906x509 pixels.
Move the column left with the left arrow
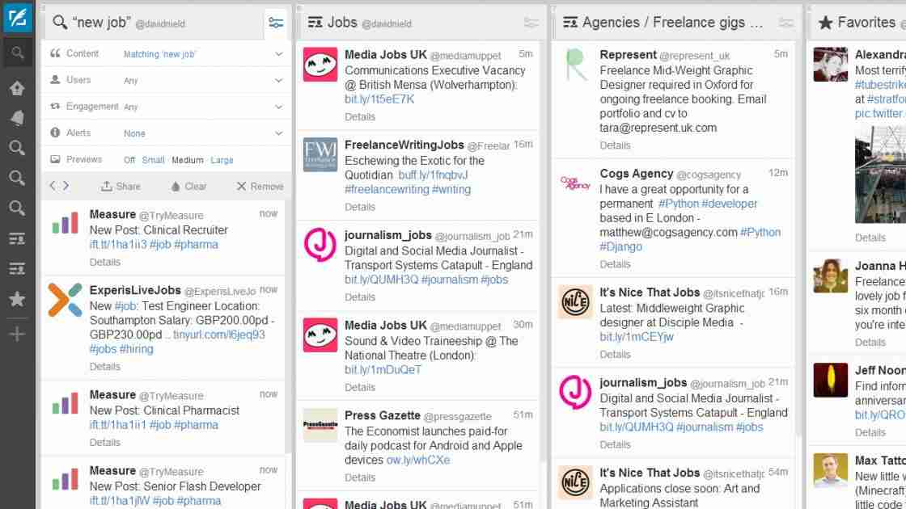53,186
